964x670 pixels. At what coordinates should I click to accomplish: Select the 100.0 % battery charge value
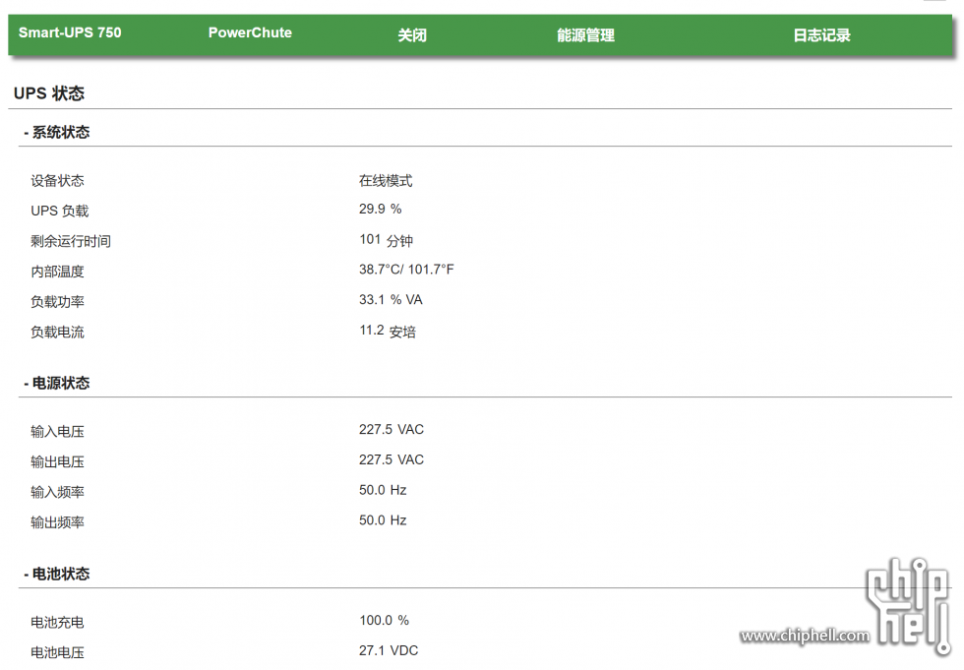pyautogui.click(x=384, y=620)
